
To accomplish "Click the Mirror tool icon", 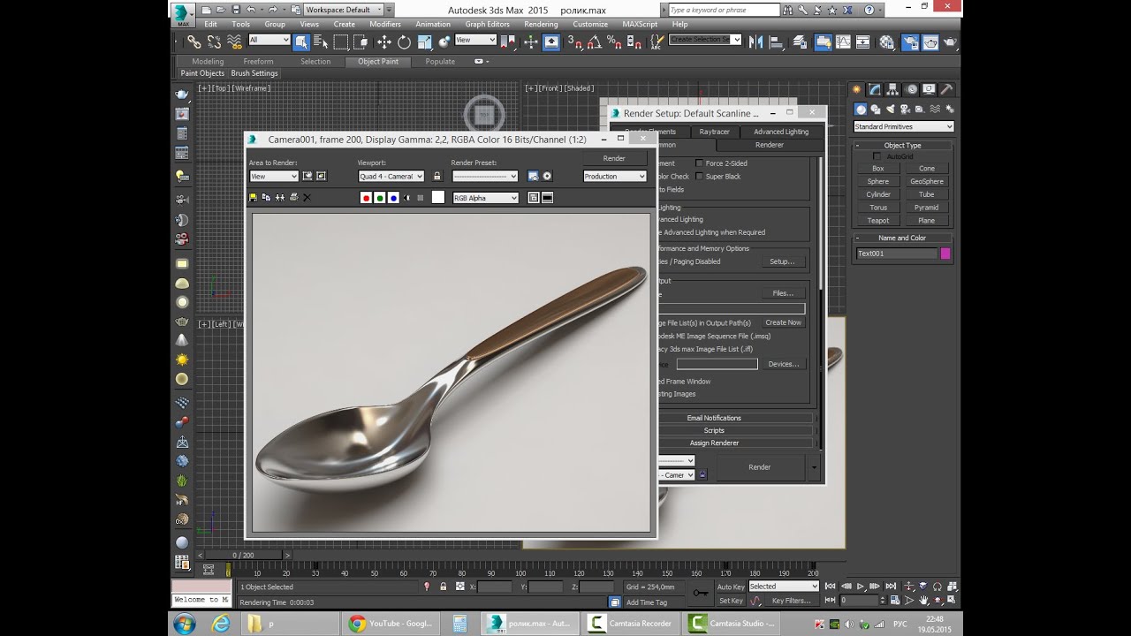I will point(755,42).
